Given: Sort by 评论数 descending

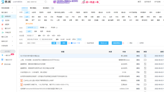Looking at the screenshot, I should pyautogui.click(x=54, y=28).
